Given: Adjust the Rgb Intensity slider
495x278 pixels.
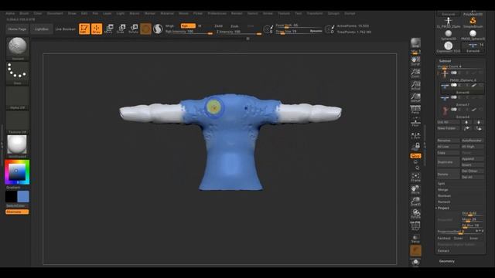Looking at the screenshot, I should point(189,32).
